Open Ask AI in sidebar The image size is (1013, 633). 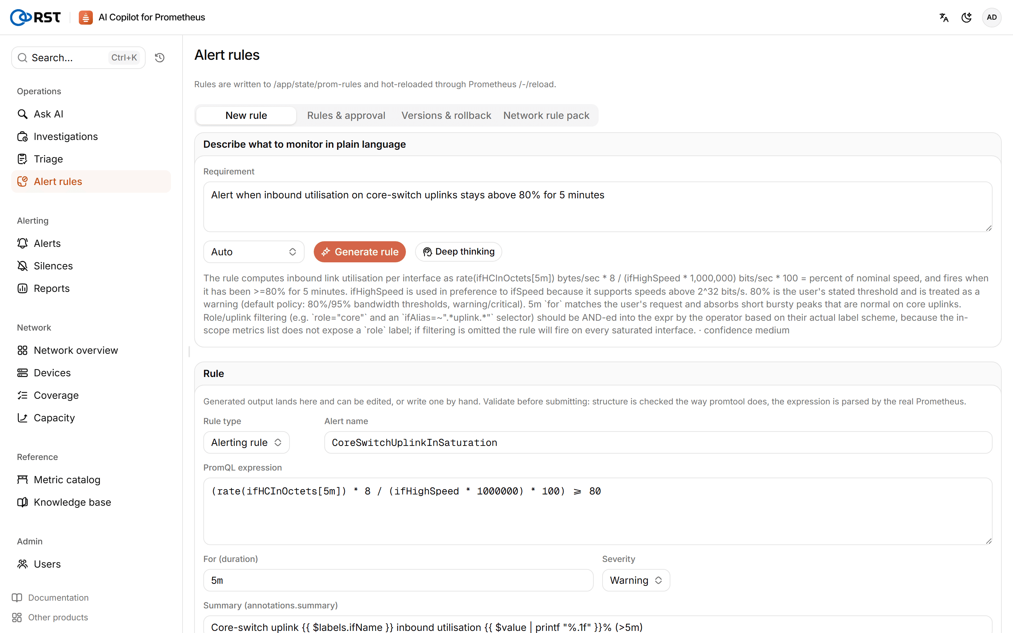[91, 114]
